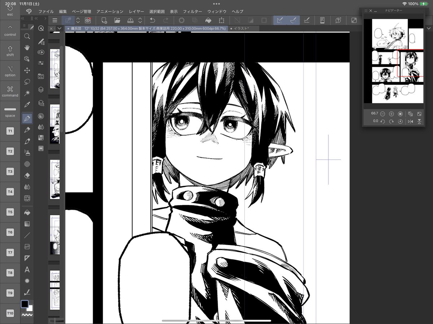This screenshot has width=433, height=324.
Task: Select the Operation object cube tool
Action: tap(27, 59)
